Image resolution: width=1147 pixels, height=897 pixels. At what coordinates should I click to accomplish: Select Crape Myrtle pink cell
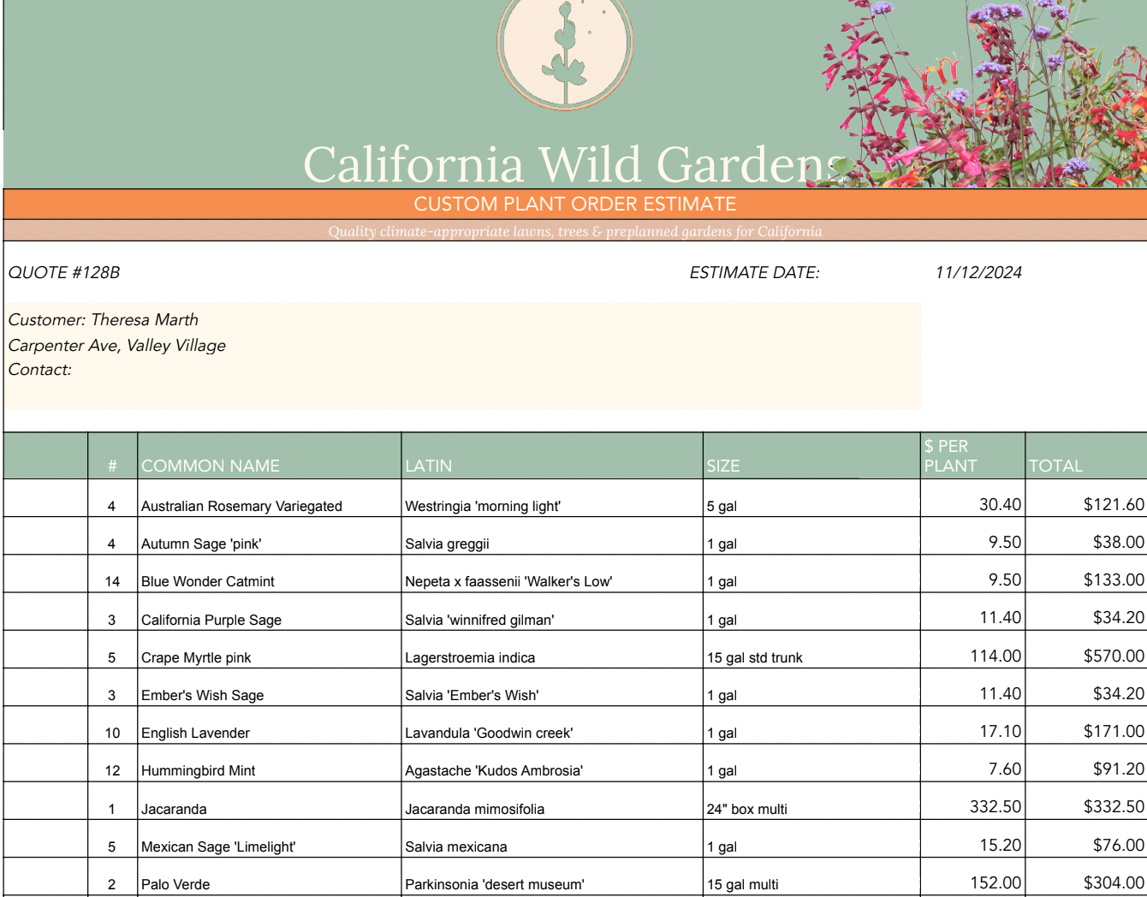tap(270, 650)
